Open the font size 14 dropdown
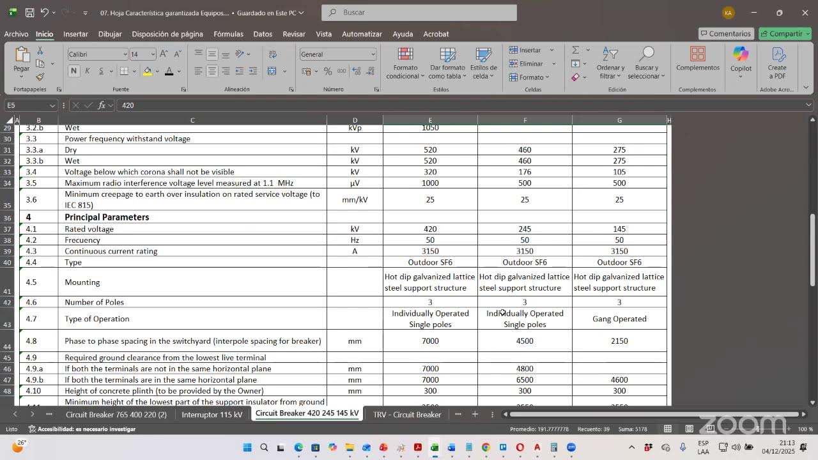 point(152,54)
